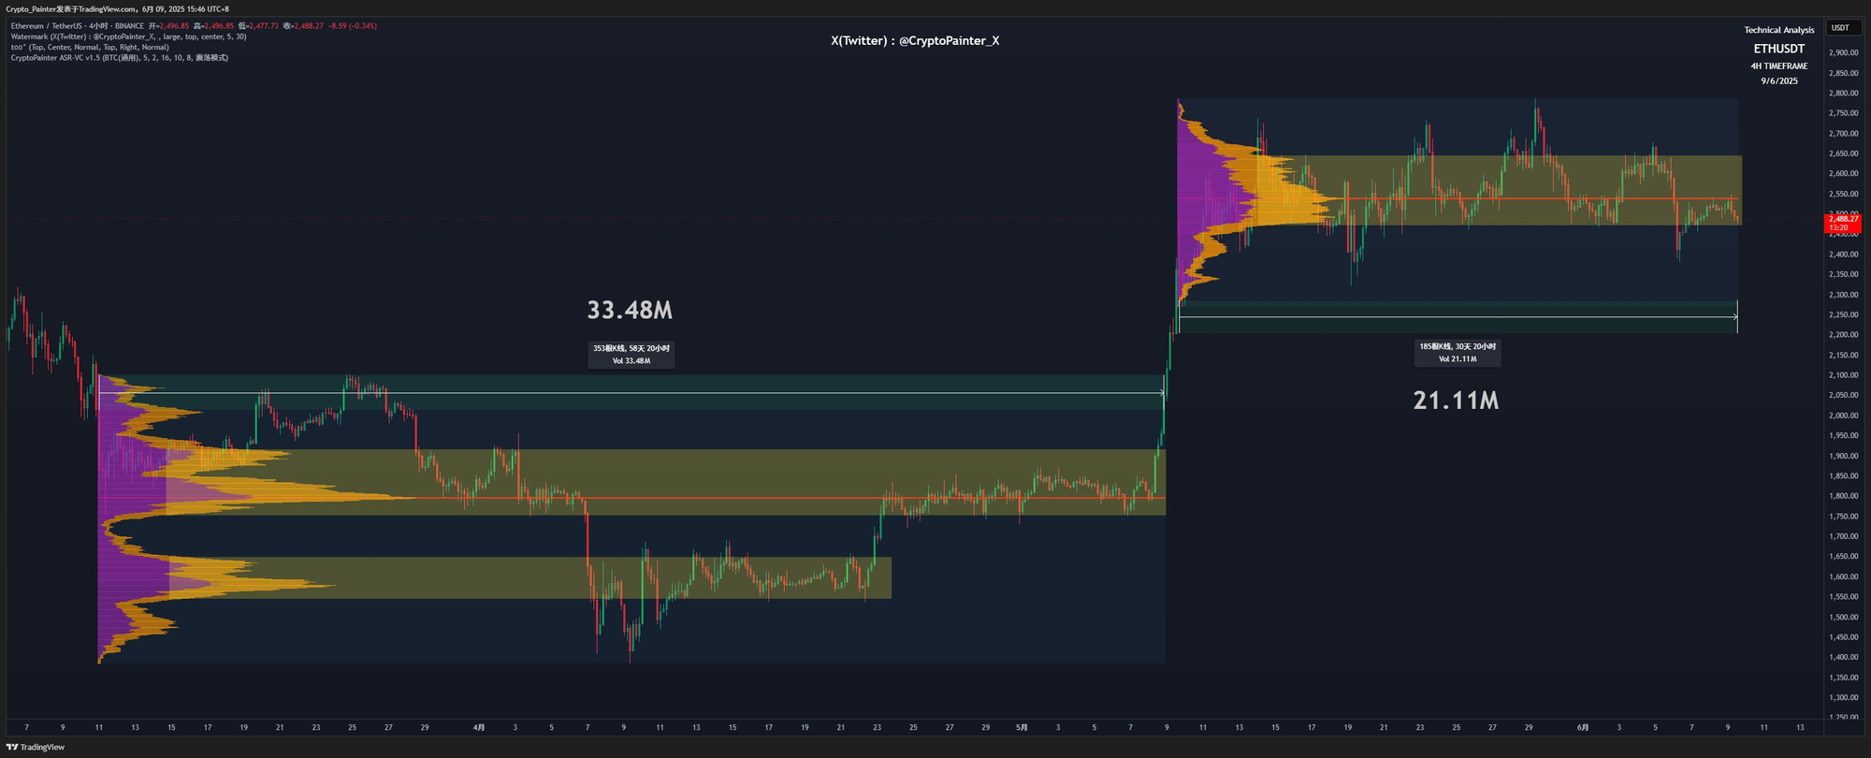Image resolution: width=1871 pixels, height=758 pixels.
Task: Click the Crypto_Painter publish info header text
Action: (117, 8)
